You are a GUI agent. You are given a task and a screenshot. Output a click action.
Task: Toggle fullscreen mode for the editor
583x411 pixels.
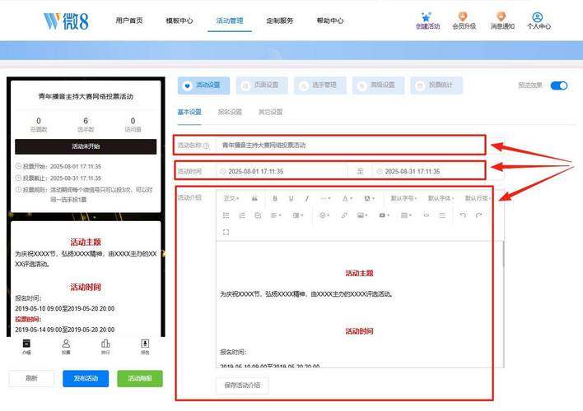click(226, 233)
